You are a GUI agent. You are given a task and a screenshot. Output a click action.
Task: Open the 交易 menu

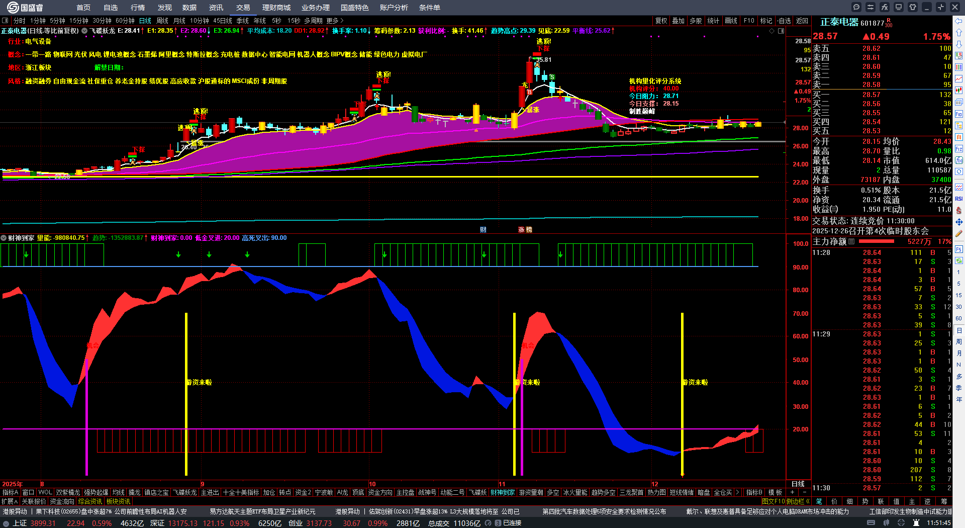(243, 8)
